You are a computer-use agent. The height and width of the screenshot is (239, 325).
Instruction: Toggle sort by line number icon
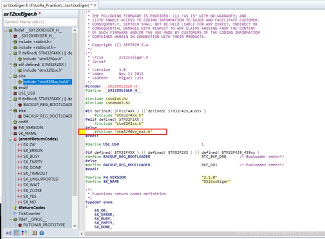point(16,233)
